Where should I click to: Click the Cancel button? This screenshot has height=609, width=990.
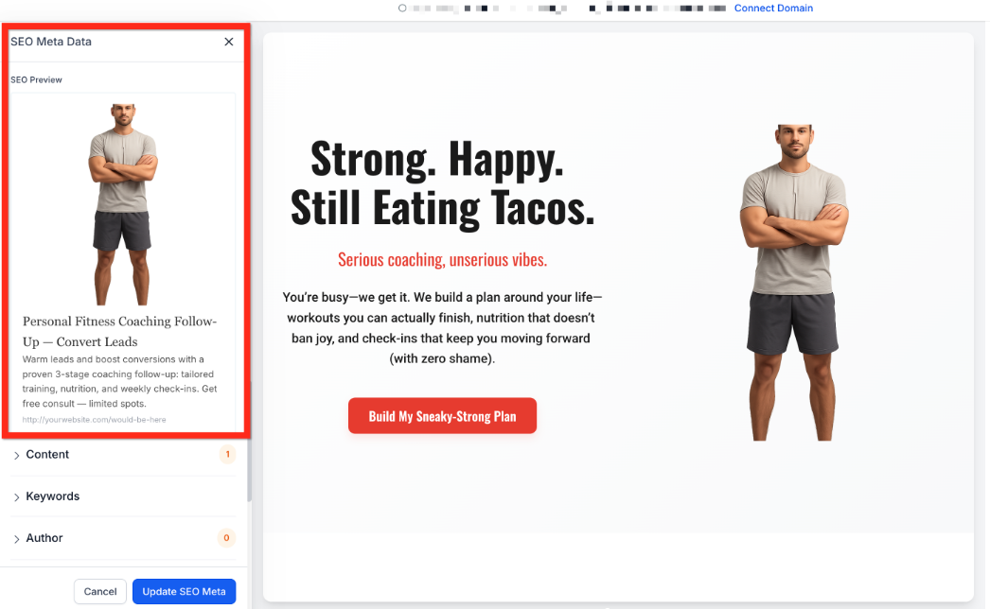[100, 591]
